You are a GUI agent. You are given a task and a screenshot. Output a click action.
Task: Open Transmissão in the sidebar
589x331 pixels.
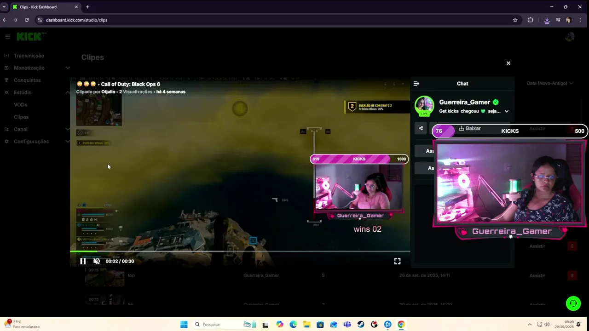click(x=29, y=56)
